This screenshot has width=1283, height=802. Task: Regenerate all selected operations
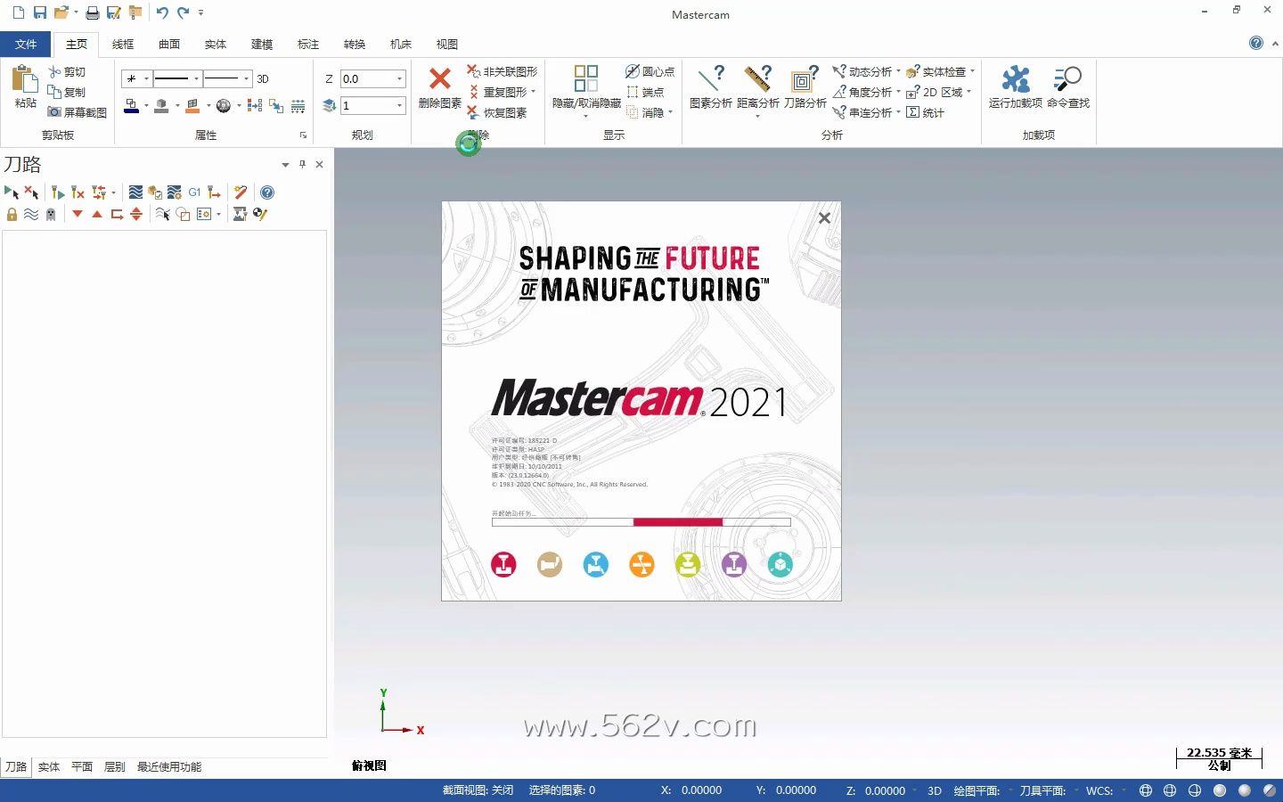(58, 192)
